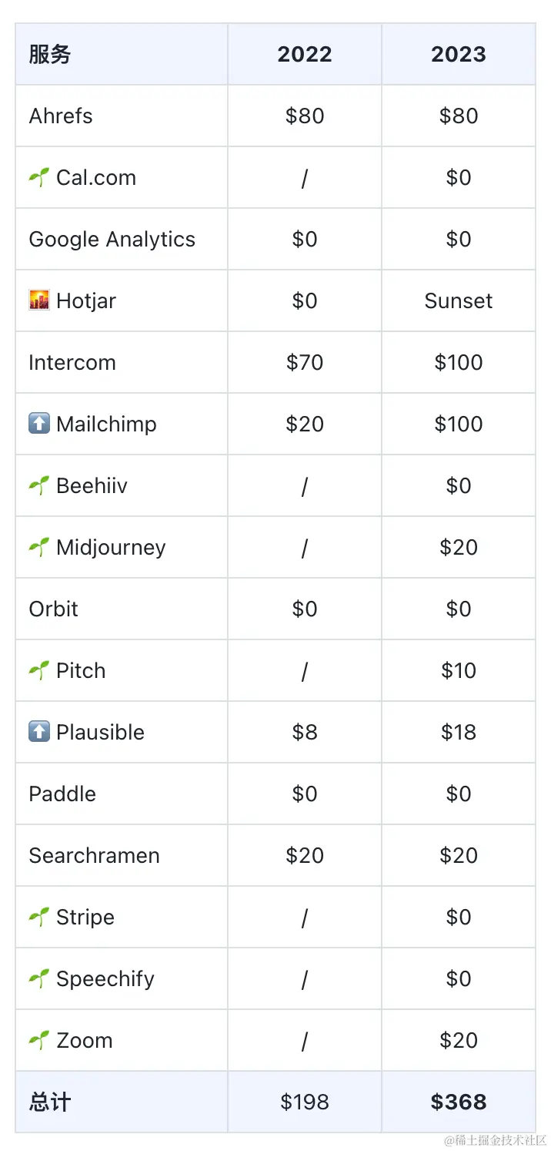Click the $368 total for 2023
The height and width of the screenshot is (1151, 551).
(459, 1102)
